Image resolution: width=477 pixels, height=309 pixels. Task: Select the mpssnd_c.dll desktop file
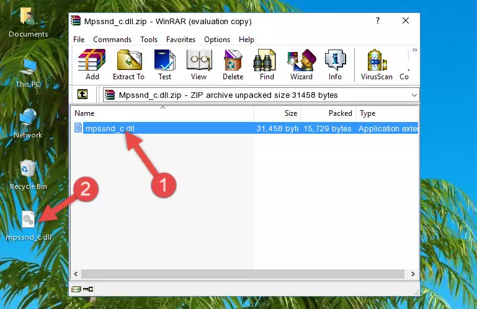point(29,226)
